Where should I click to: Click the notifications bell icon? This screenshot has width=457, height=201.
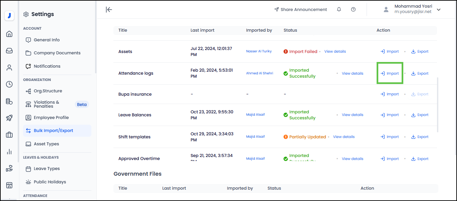coord(339,10)
